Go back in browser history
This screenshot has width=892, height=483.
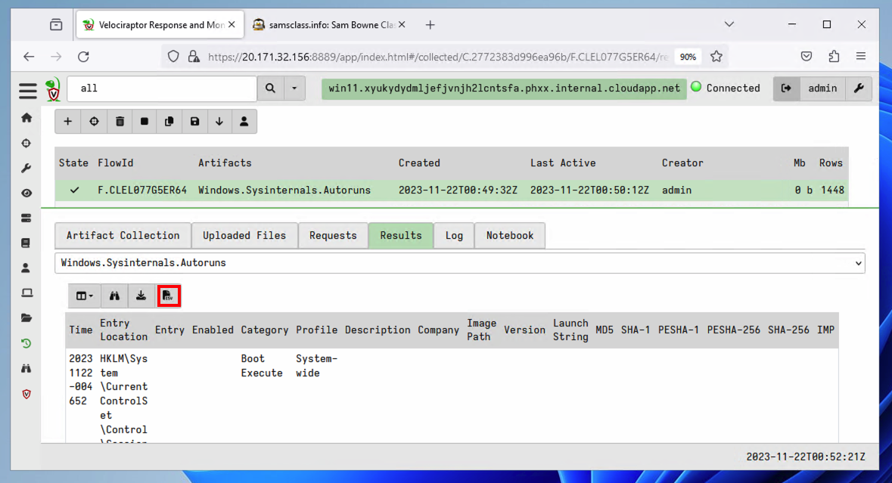pos(29,56)
